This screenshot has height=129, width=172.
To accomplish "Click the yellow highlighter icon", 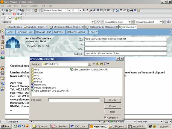I will tap(16, 18).
